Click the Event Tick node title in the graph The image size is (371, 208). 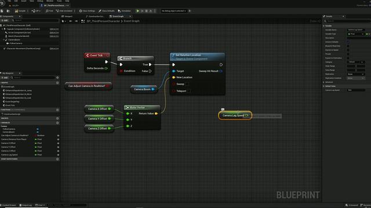[96, 55]
